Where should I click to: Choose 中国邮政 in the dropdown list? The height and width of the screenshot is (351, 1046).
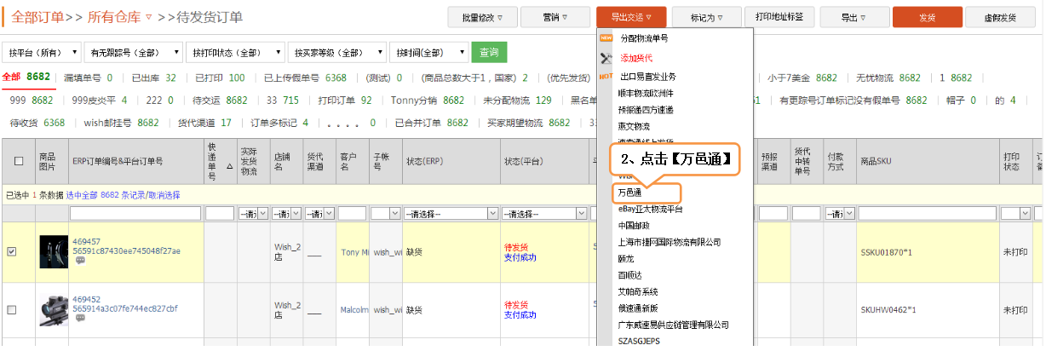pyautogui.click(x=635, y=226)
